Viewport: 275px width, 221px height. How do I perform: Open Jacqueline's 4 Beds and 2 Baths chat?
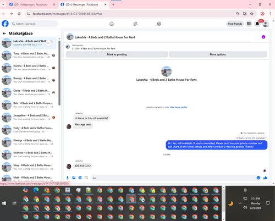tap(29, 117)
